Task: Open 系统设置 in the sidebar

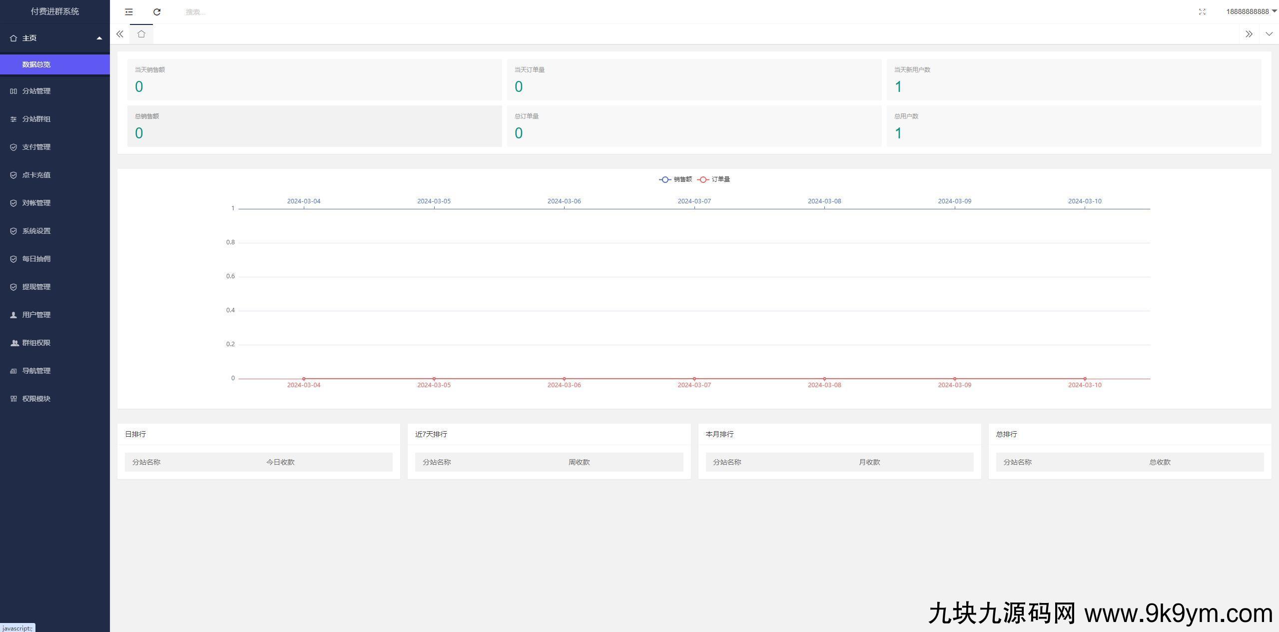Action: pos(55,231)
